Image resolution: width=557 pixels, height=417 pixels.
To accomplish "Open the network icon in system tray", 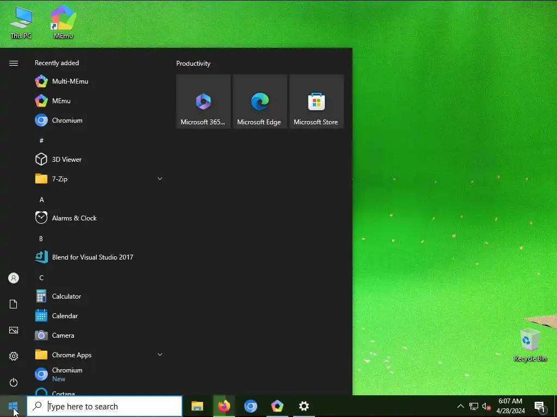I will click(474, 406).
